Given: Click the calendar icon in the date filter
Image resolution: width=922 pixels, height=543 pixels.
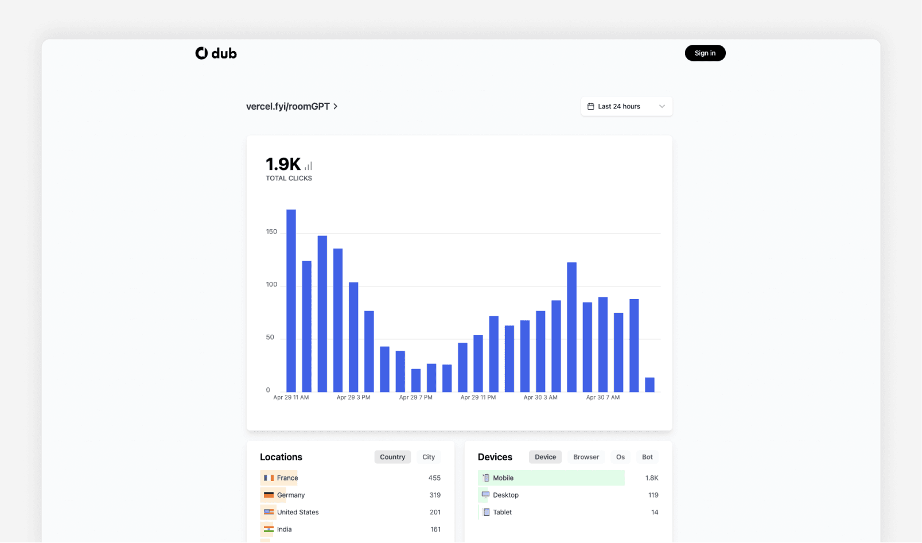Looking at the screenshot, I should [x=592, y=106].
